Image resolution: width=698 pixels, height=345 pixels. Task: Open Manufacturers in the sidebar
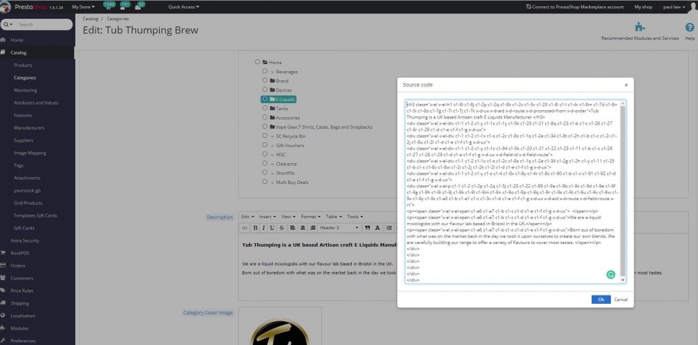point(29,128)
